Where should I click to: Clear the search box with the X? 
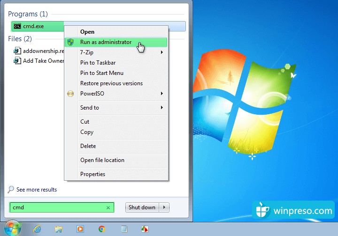tap(108, 207)
